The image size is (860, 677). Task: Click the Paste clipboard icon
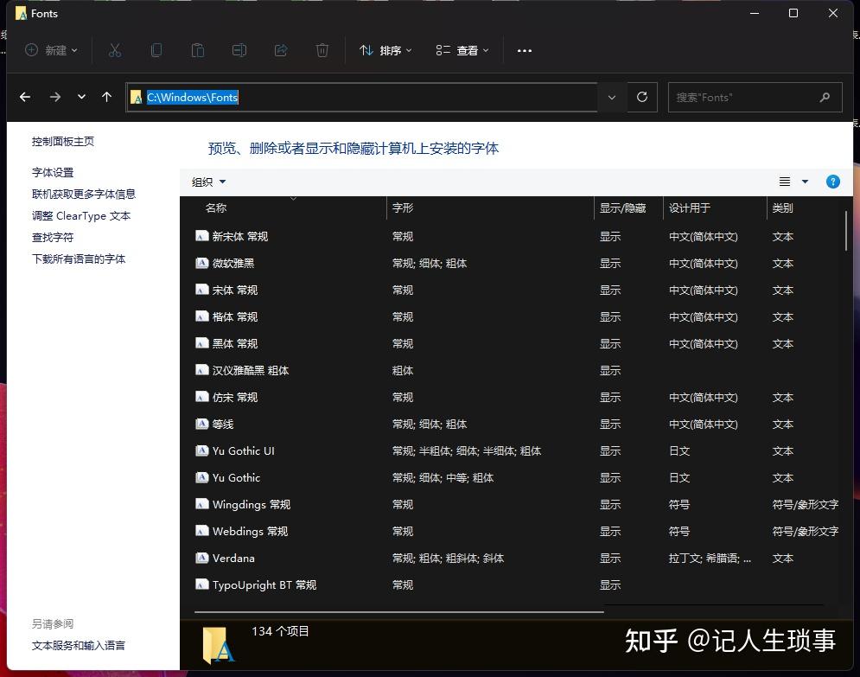coord(197,50)
